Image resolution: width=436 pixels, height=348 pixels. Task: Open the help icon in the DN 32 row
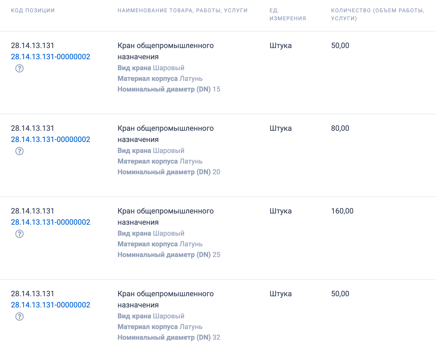(x=20, y=317)
